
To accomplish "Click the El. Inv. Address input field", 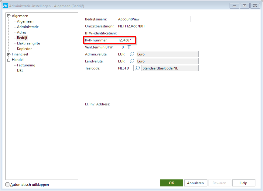I will (145, 104).
